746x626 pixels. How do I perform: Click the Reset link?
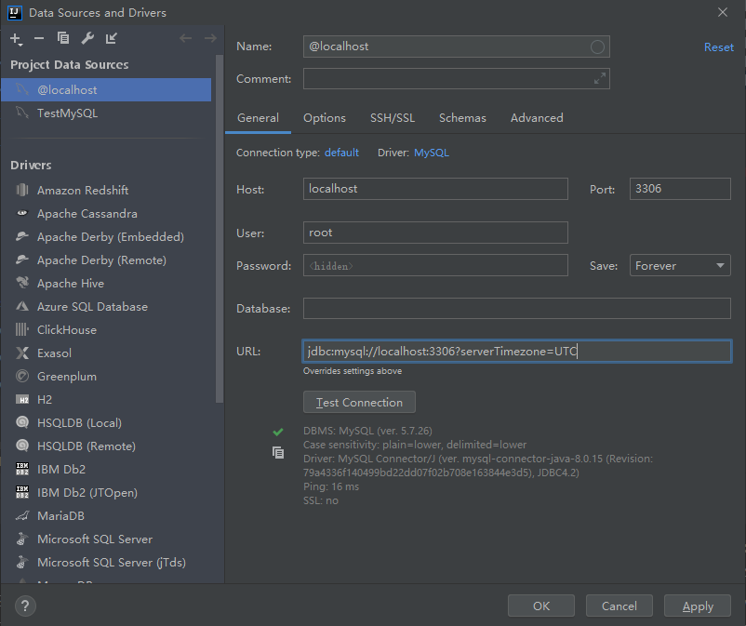[x=719, y=47]
